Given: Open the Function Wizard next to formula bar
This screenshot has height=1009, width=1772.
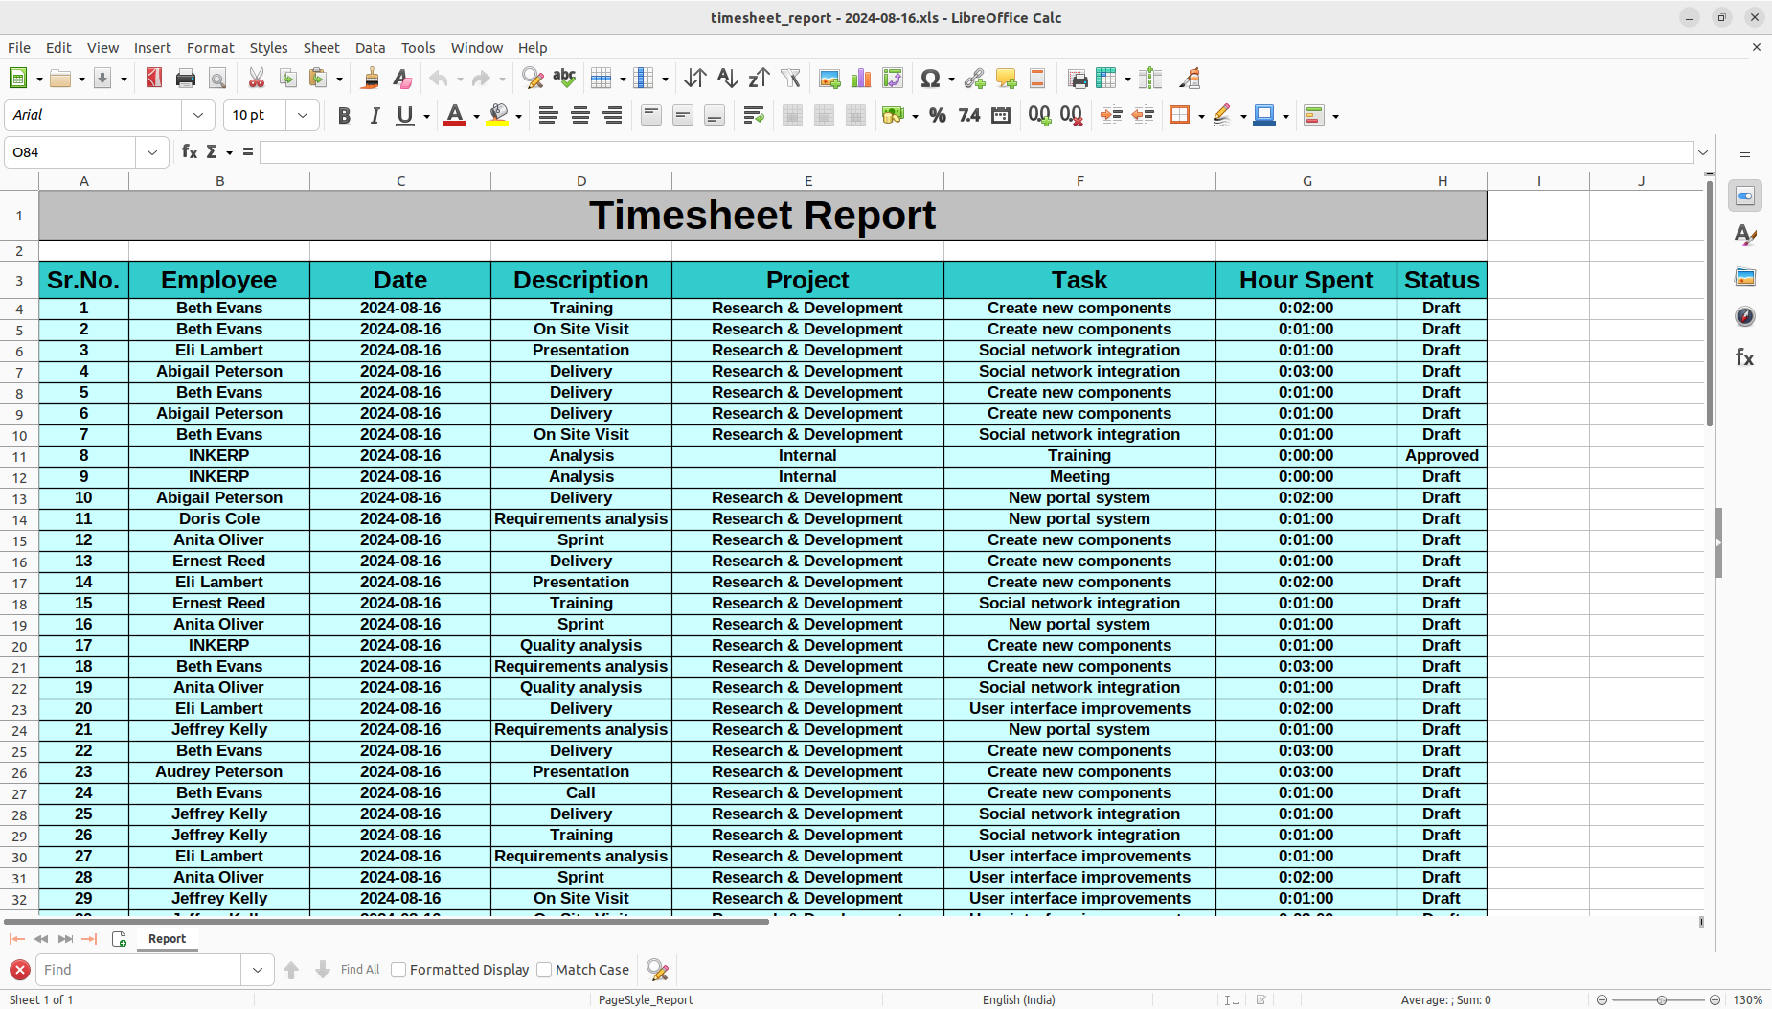Looking at the screenshot, I should tap(190, 151).
